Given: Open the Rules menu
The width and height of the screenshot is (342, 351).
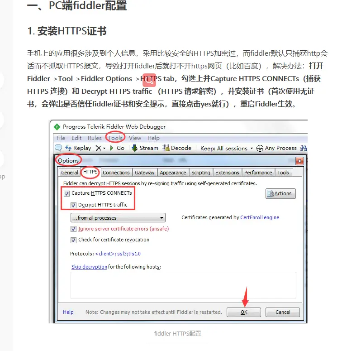Looking at the screenshot, I should (x=95, y=138).
